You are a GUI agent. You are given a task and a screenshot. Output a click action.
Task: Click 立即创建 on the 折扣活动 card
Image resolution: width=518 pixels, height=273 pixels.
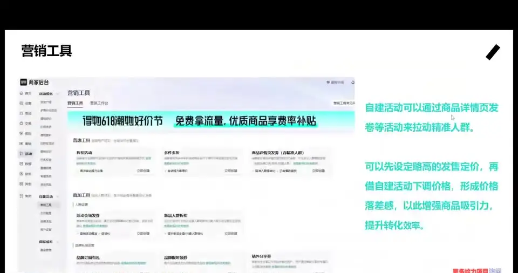click(143, 170)
